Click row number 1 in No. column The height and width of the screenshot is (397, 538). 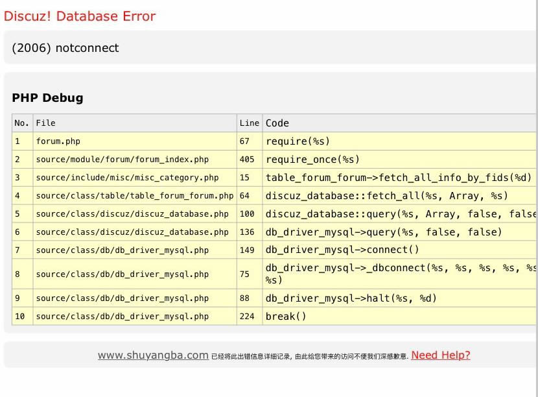click(22, 141)
